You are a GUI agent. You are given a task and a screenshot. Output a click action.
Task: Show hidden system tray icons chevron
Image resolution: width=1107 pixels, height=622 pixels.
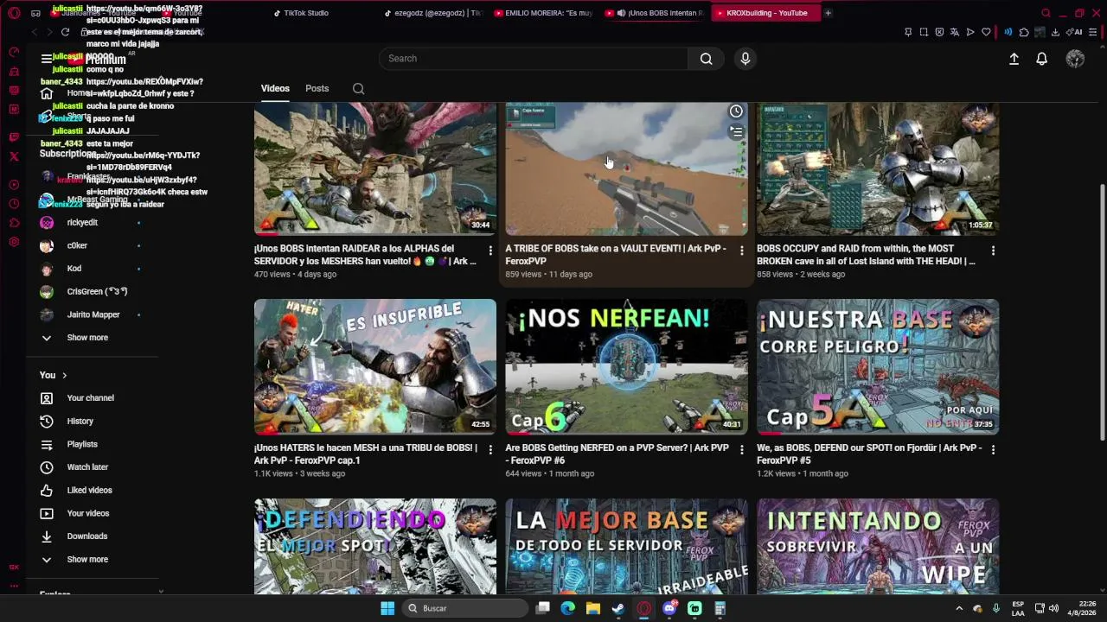click(x=958, y=608)
